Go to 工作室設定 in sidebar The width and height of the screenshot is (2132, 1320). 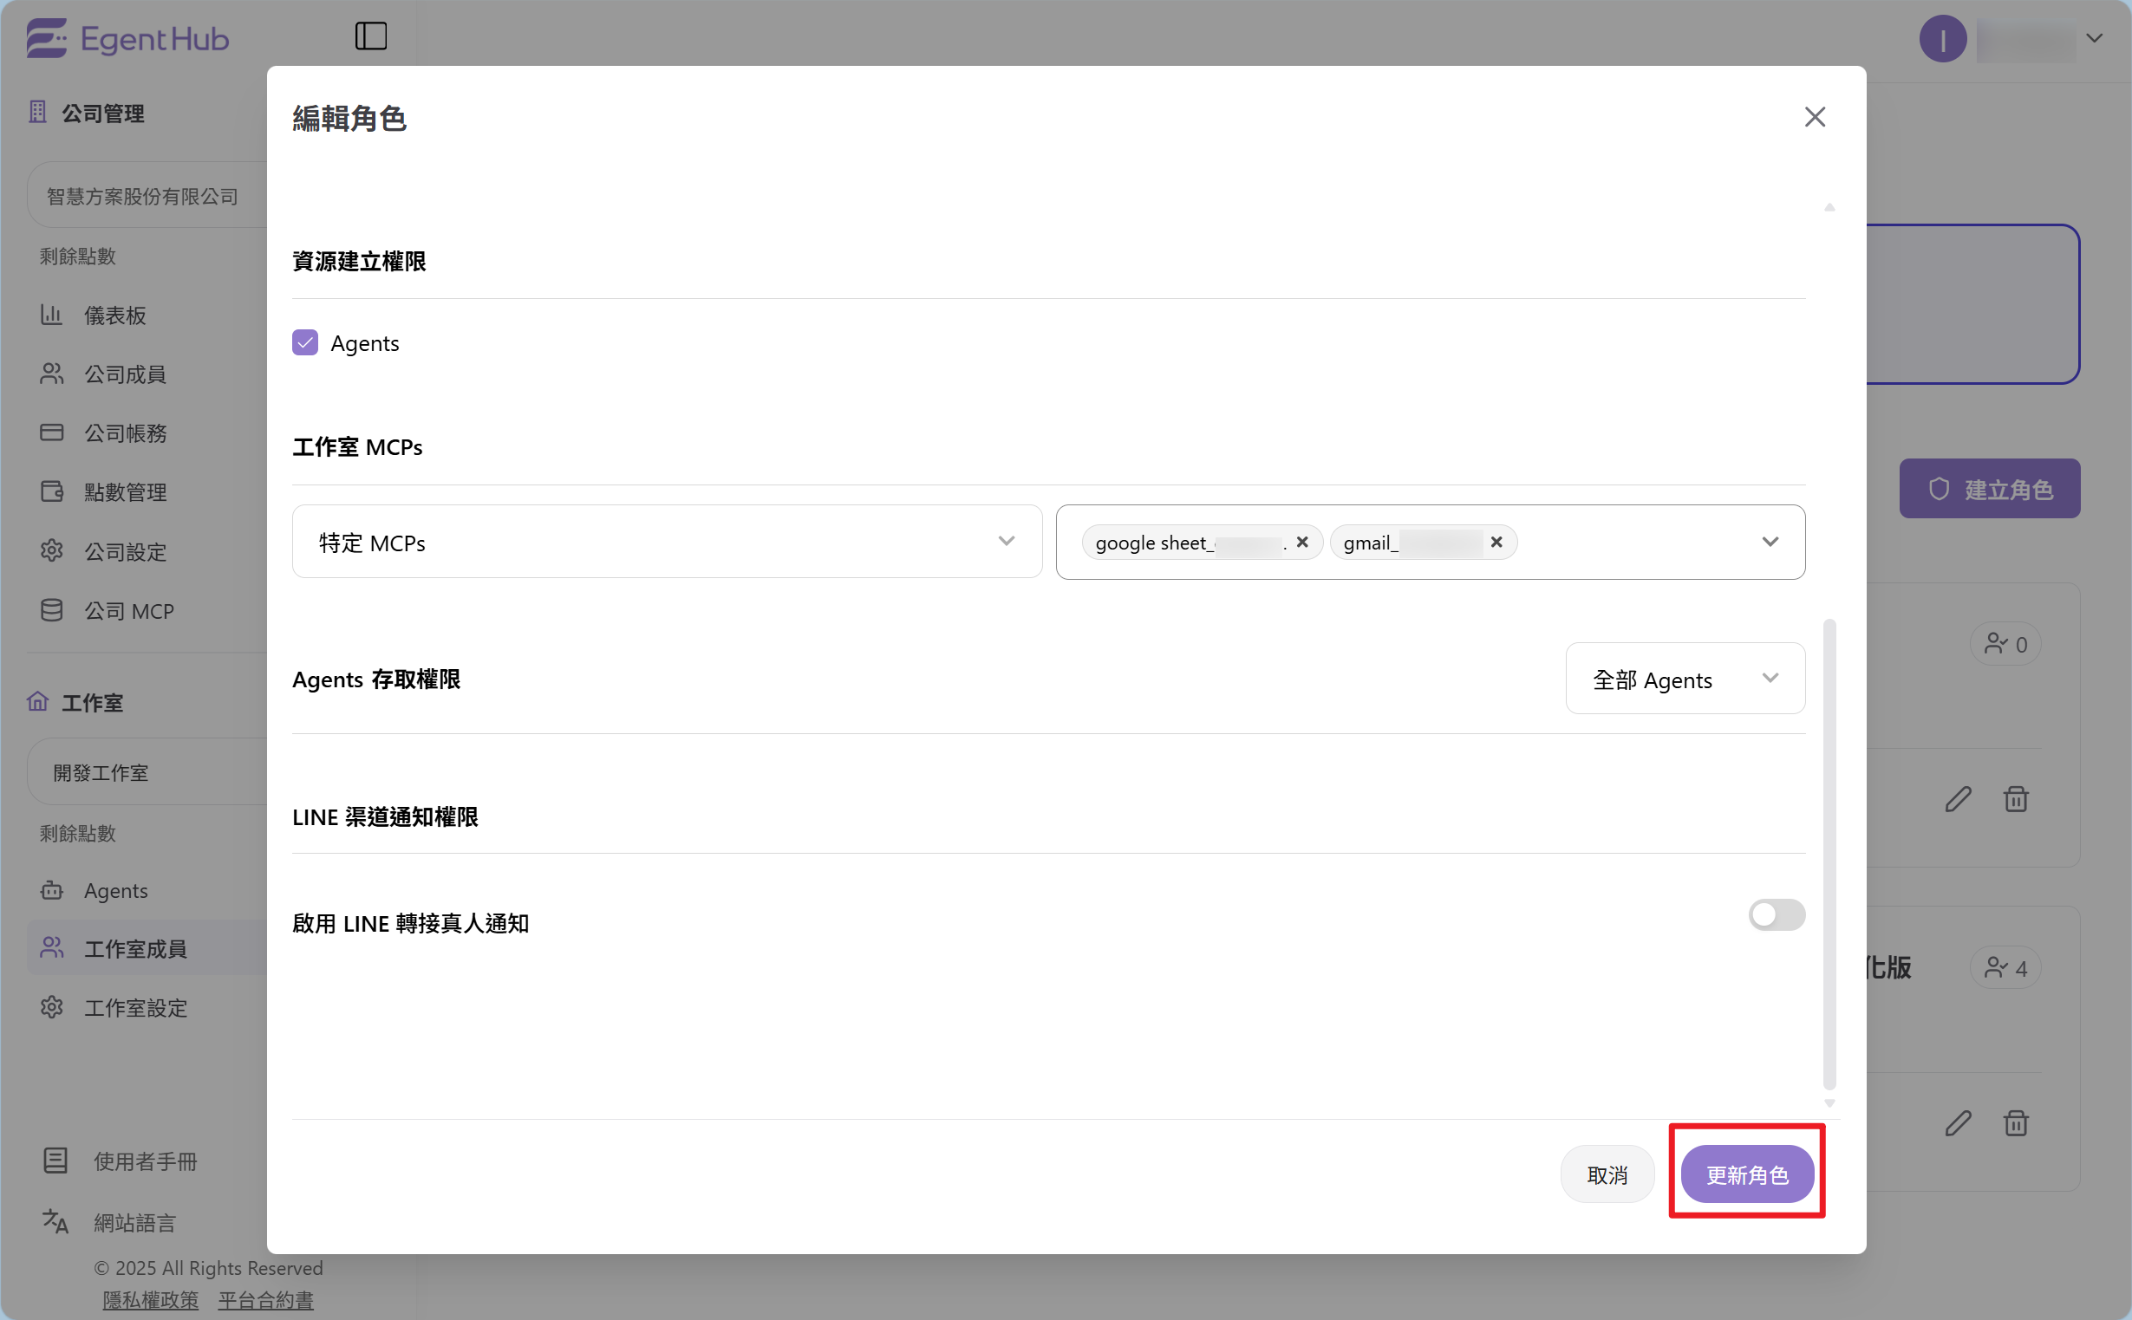click(x=135, y=1007)
